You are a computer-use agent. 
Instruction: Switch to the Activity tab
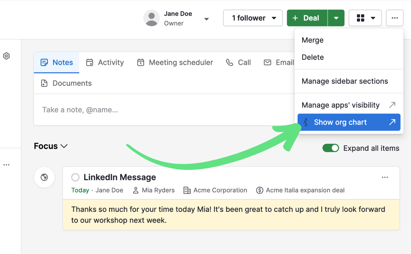(105, 62)
